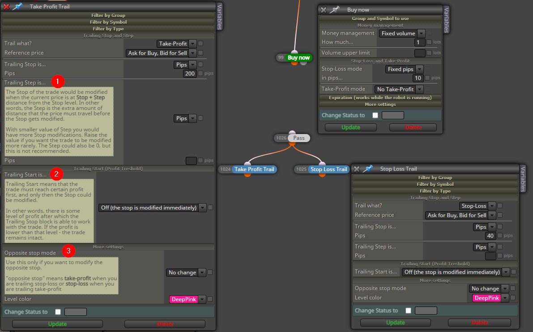Enable Change Status to in Stop Loss Trail panel
This screenshot has height=332, width=533.
tap(409, 310)
